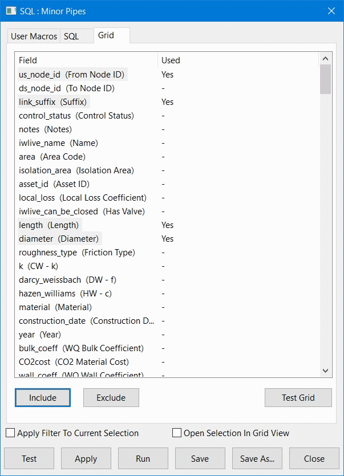Viewport: 344px width, 476px height.
Task: Click the scrollbar down arrow
Action: 325,370
